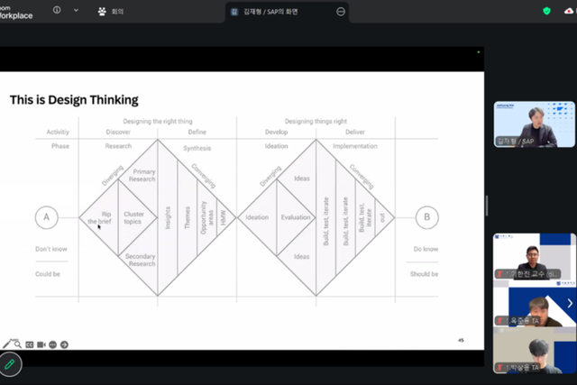Toggle the CC closed captions icon

click(30, 345)
